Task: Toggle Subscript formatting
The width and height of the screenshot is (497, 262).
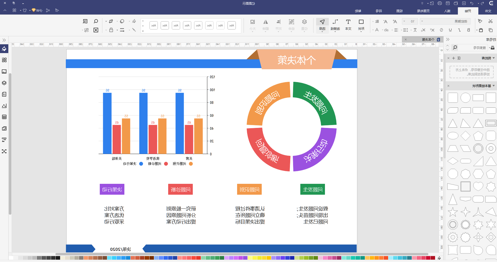Action: (423, 30)
